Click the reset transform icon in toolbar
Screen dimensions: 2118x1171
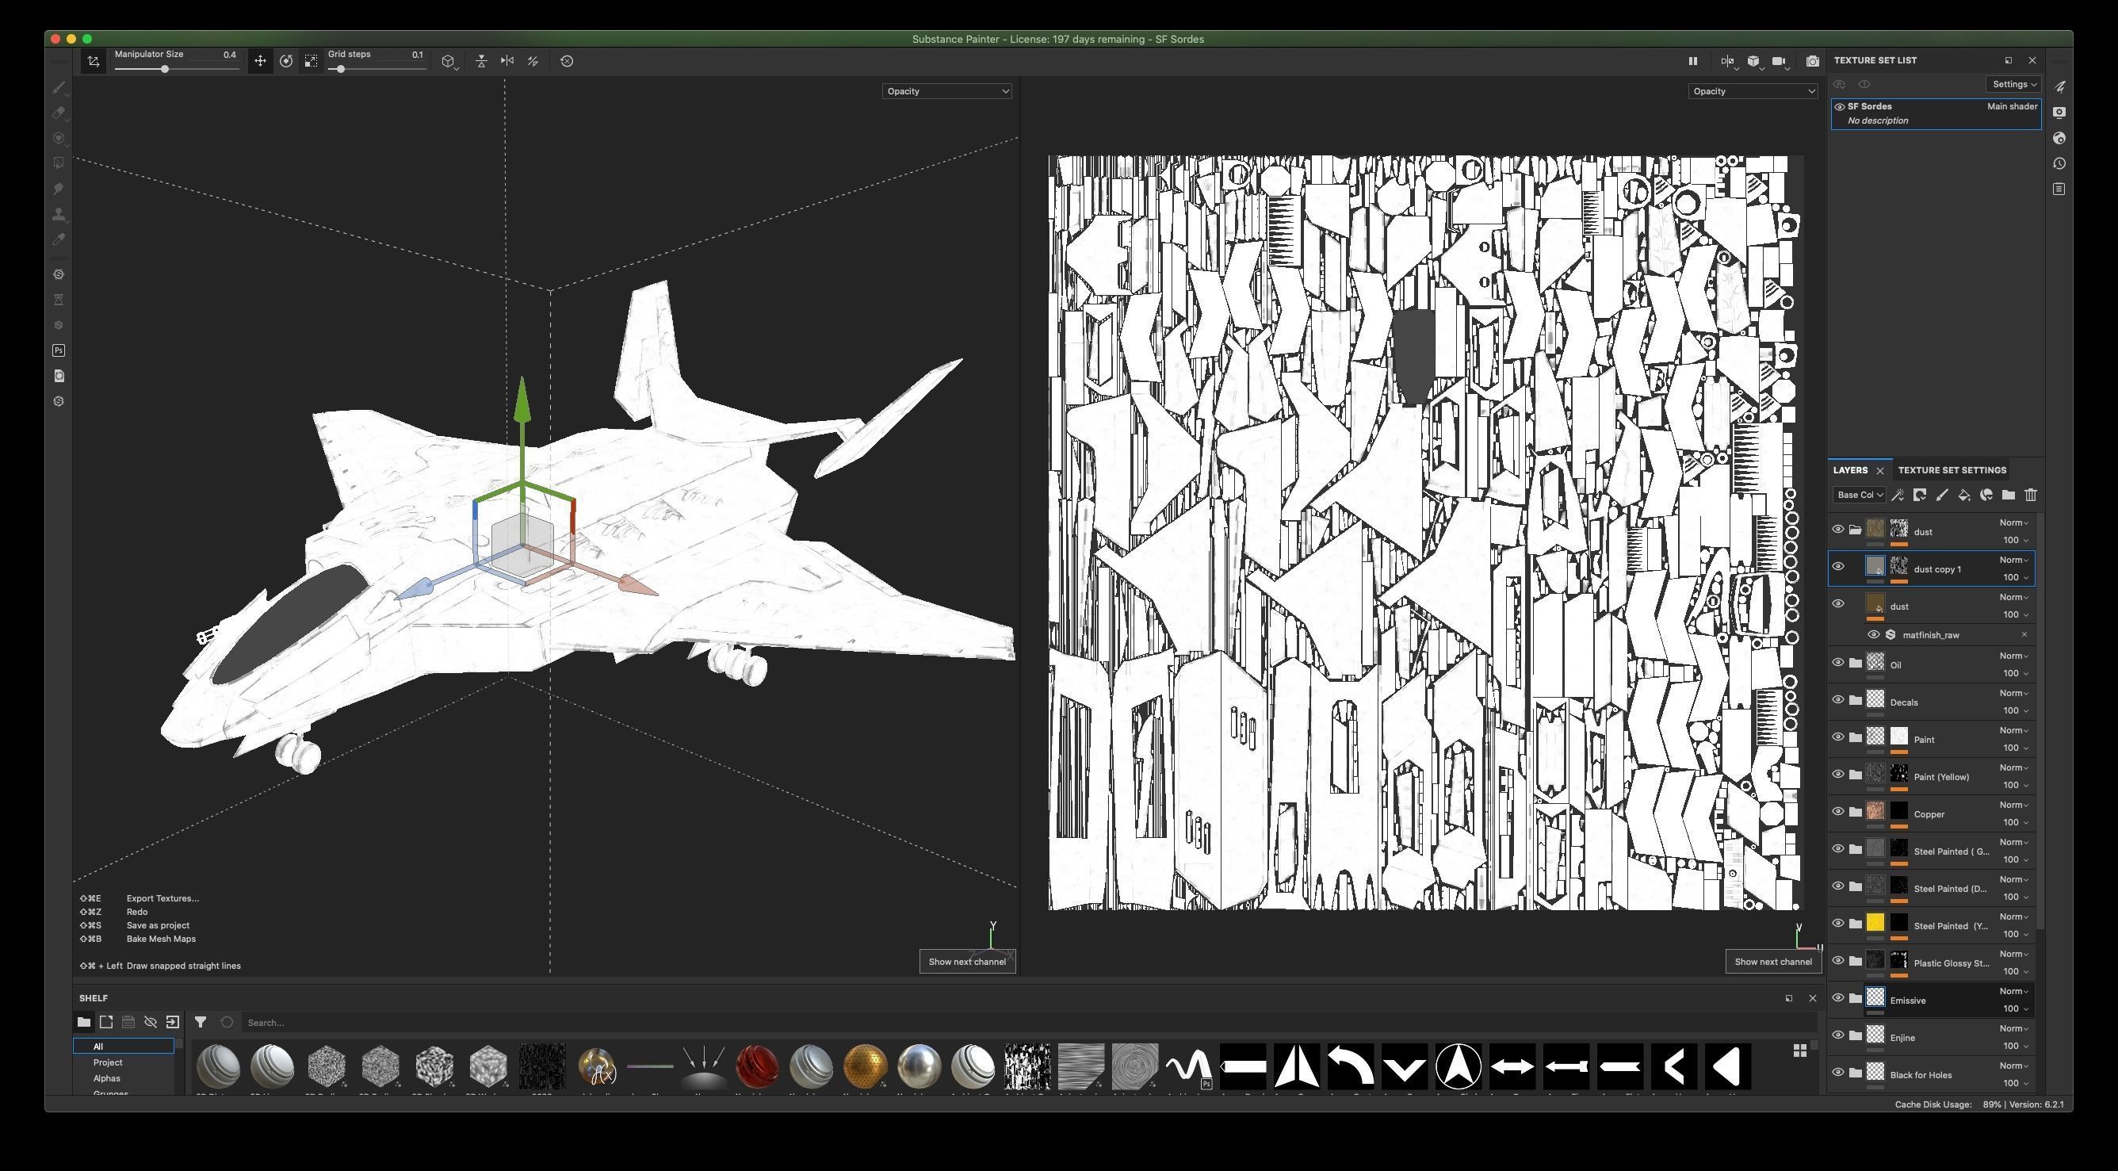(567, 61)
